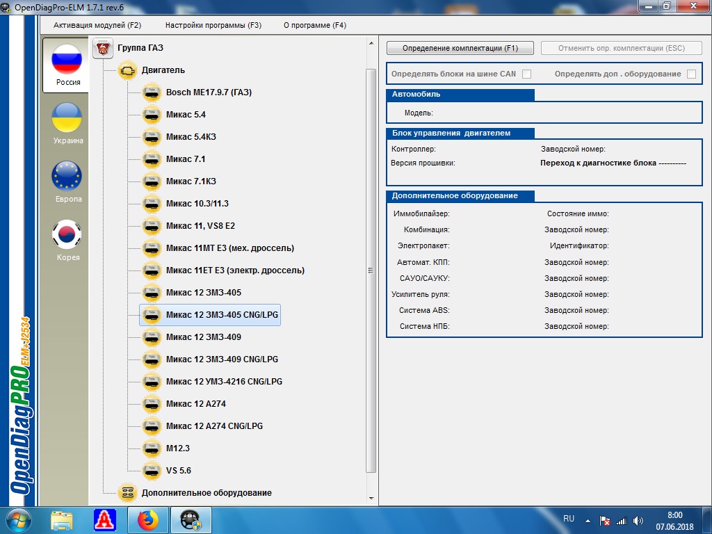
Task: Click the ECU icon beside Микас 7.1
Action: point(152,159)
